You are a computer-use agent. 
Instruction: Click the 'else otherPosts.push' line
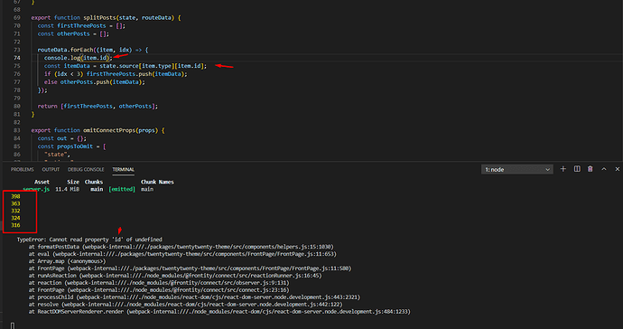95,82
